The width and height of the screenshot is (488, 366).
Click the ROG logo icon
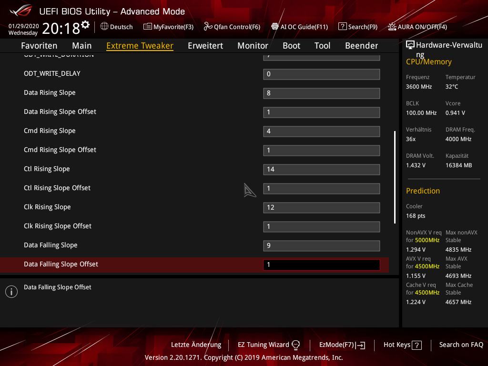[x=20, y=11]
